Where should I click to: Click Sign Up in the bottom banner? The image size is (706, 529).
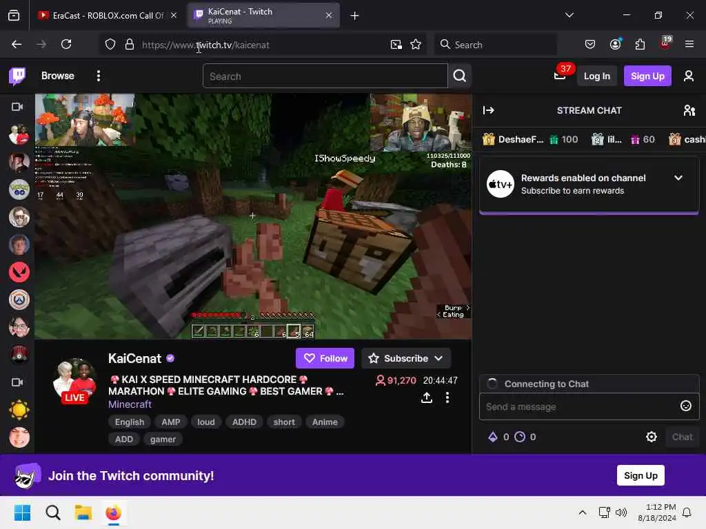point(641,475)
